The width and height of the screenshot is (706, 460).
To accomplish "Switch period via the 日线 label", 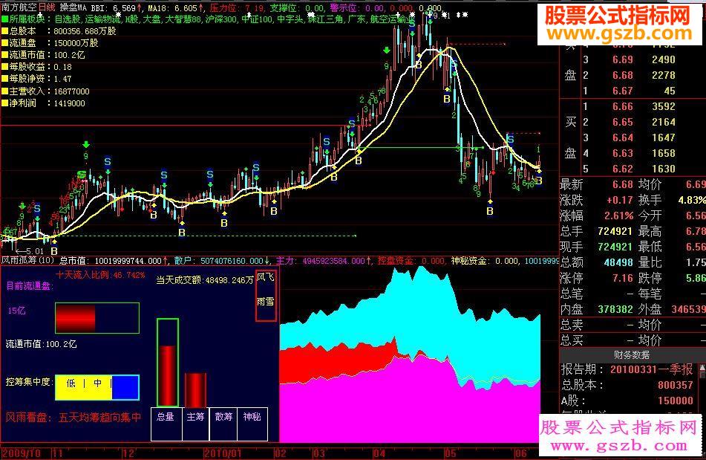I will point(46,7).
